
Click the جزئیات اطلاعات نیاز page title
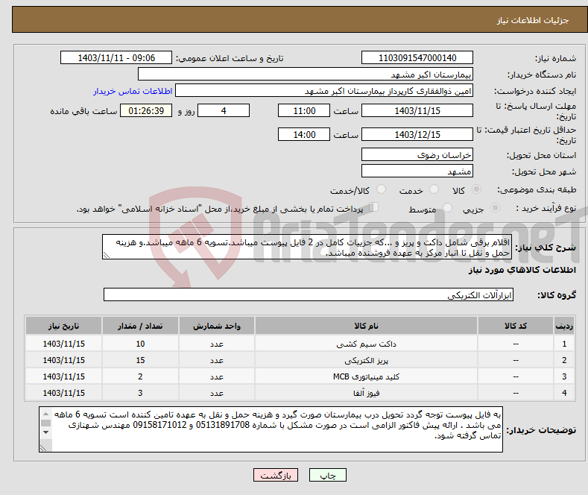click(533, 20)
